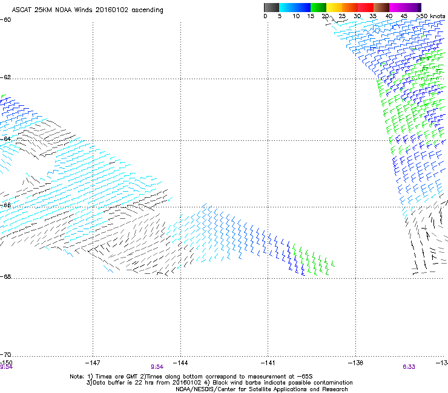The image size is (448, 393).
Task: Choose the dark purple 45-50 knots legend segment
Action: pos(413,7)
